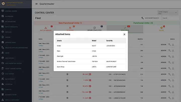Click the Maintenance icon in the sidebar

point(3,79)
